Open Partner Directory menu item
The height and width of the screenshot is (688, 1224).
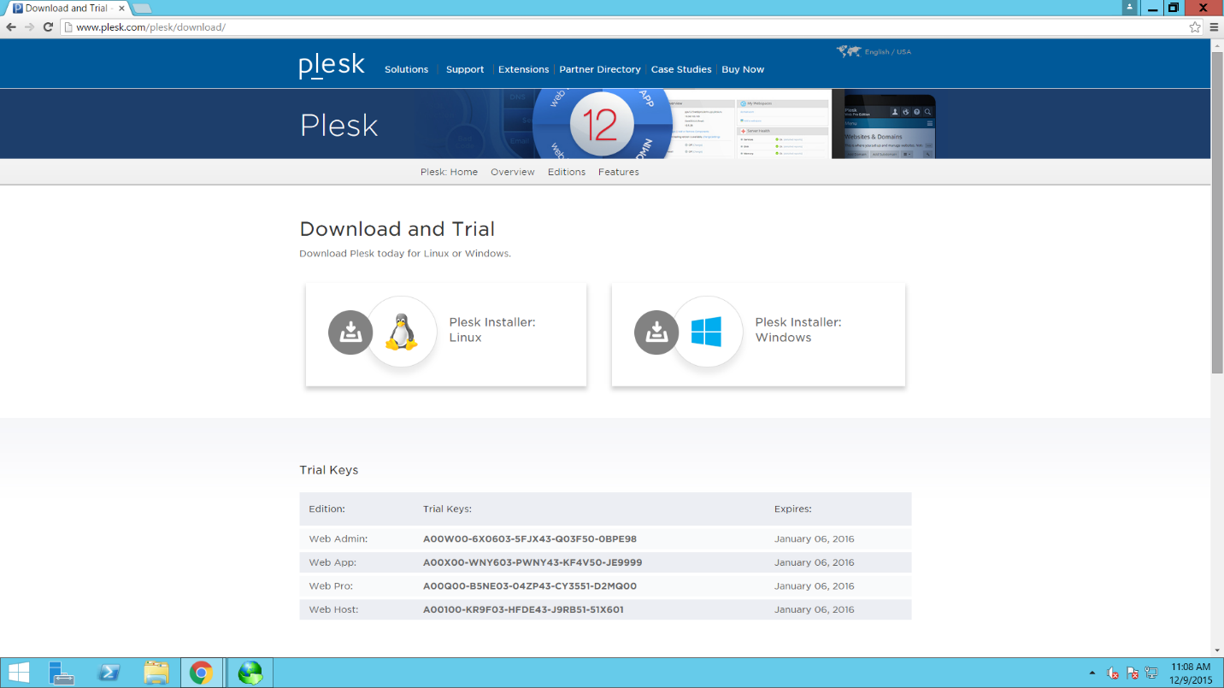click(x=600, y=69)
